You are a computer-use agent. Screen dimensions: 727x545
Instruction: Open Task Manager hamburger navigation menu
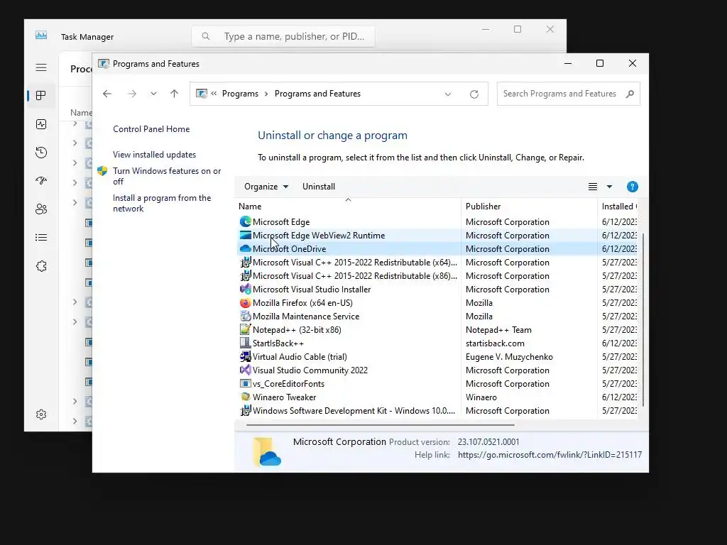pos(41,67)
